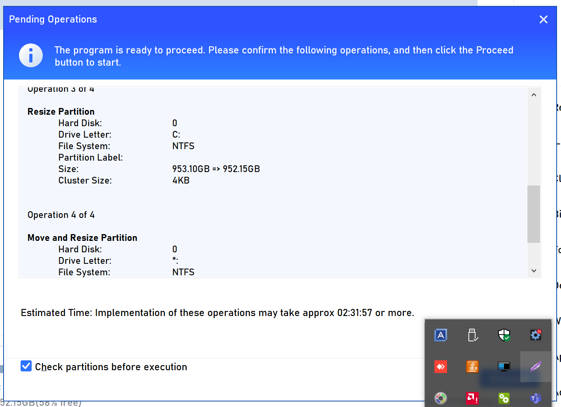Select the 'Operation 4 of 4' heading

click(61, 215)
